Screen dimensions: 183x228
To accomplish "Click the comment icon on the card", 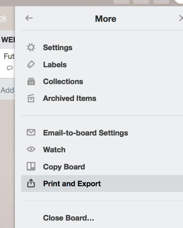I will (x=10, y=68).
